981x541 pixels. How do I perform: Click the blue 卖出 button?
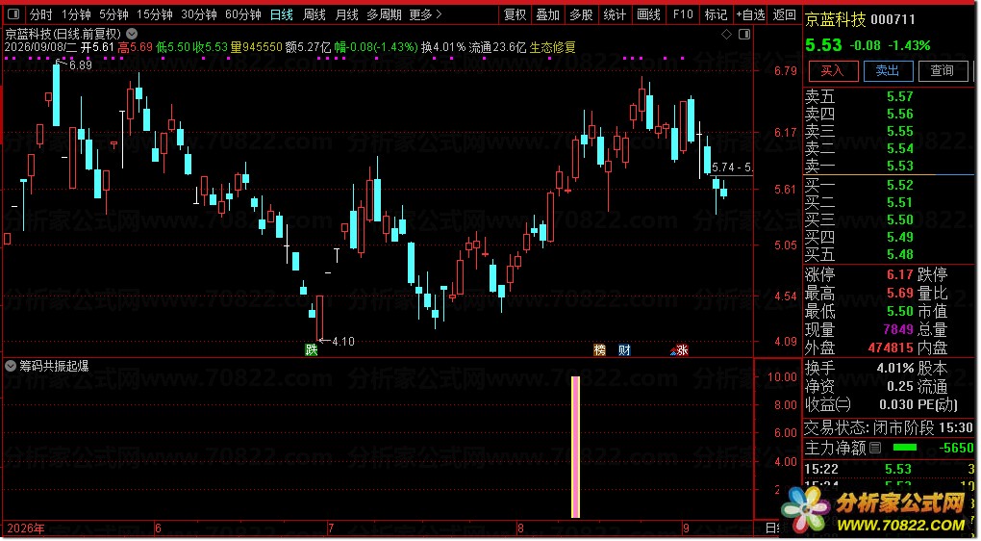tap(887, 71)
